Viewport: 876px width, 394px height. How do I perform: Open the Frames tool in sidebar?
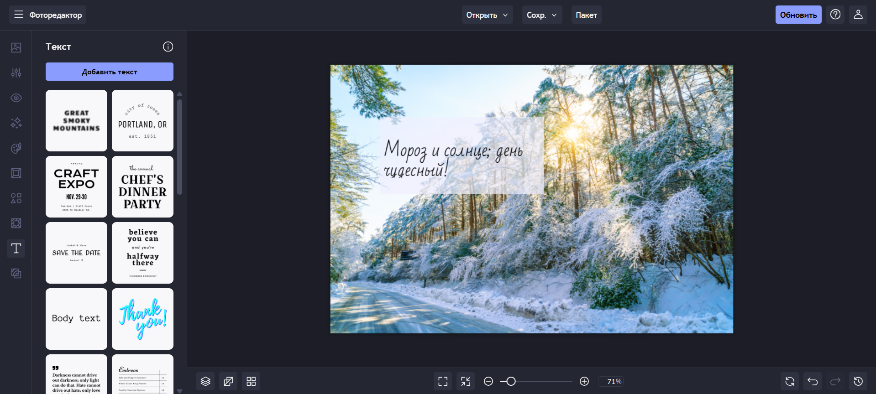(16, 173)
